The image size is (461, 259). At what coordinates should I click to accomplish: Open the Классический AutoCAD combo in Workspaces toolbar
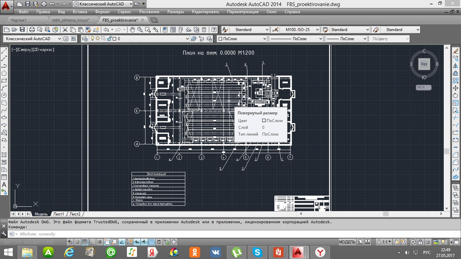coord(32,38)
